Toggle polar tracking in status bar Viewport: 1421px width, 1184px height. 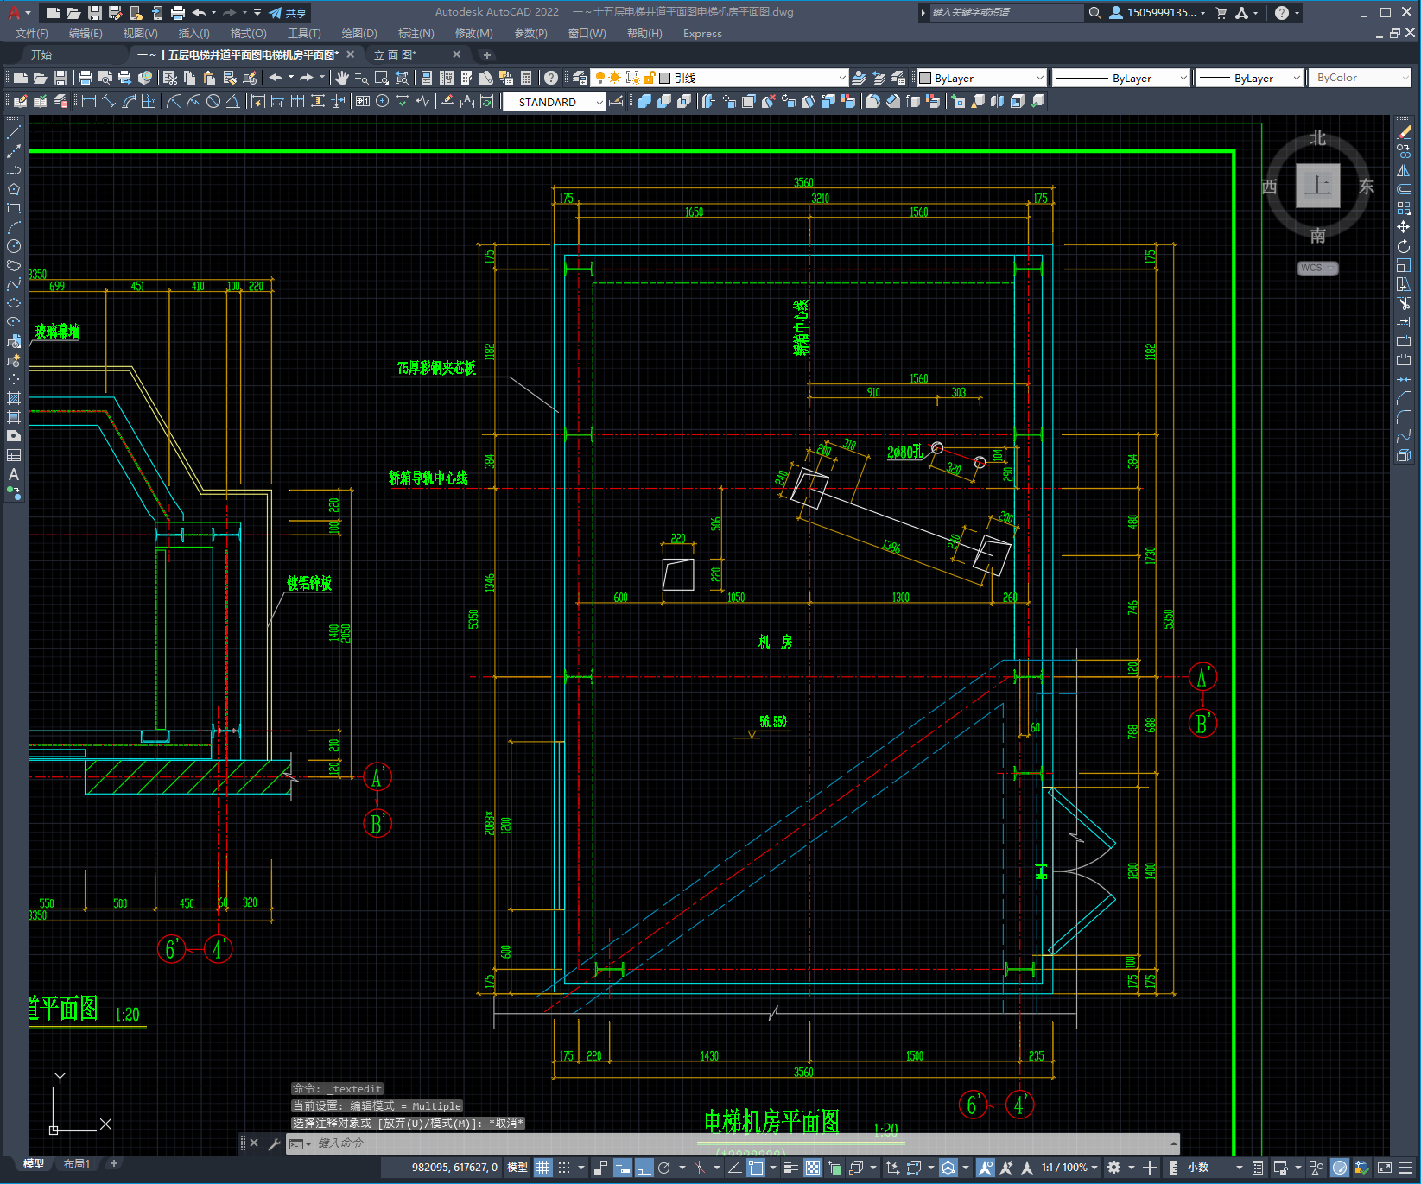point(665,1168)
